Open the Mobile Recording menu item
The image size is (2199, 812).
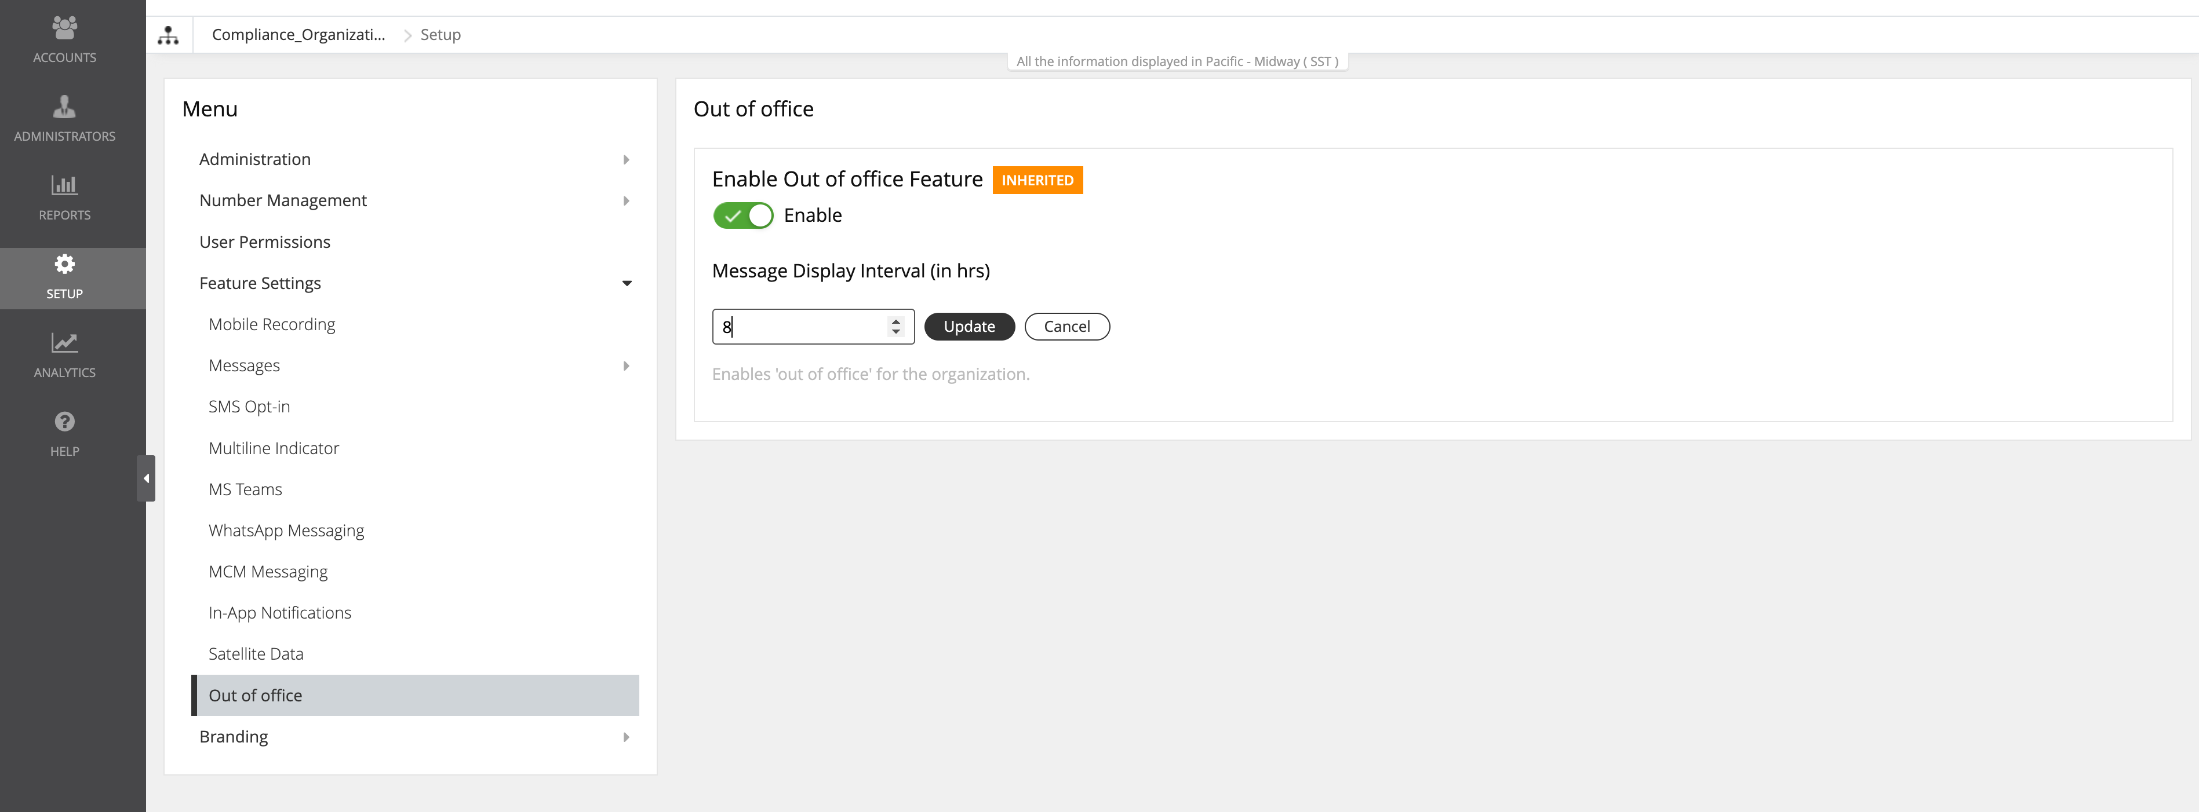271,324
